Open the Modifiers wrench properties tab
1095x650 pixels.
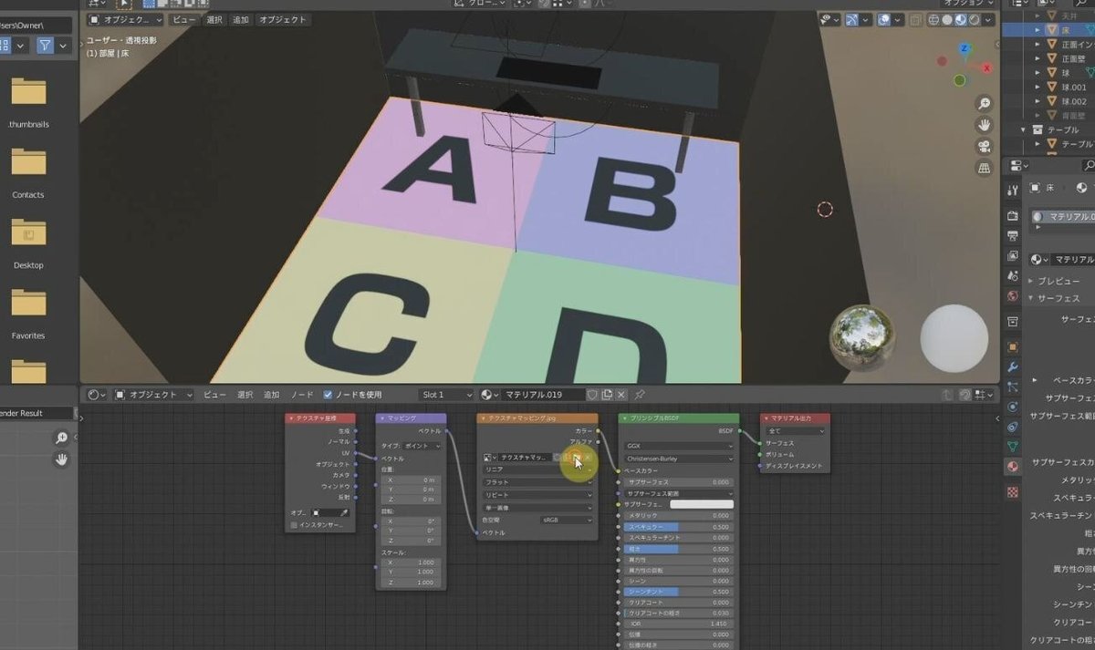point(1013,366)
